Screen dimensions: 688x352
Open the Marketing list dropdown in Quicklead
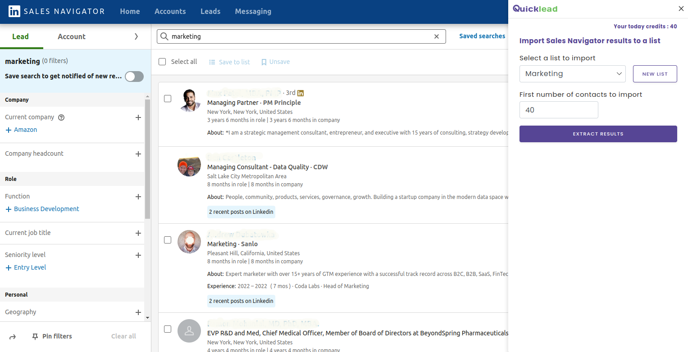pyautogui.click(x=572, y=73)
